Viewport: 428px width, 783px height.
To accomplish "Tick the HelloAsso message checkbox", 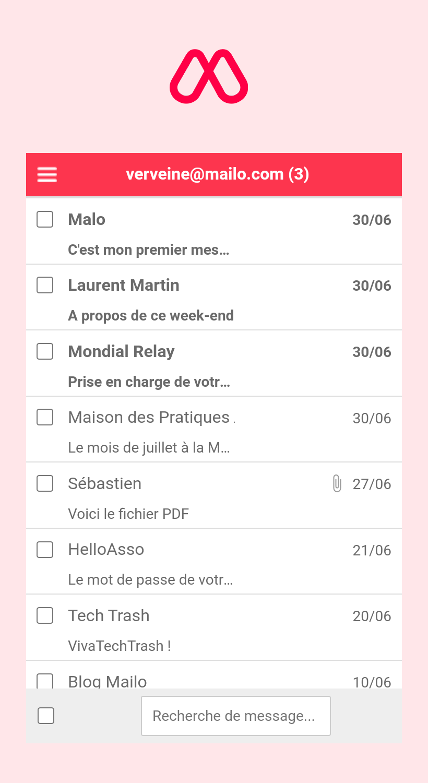I will (x=45, y=549).
